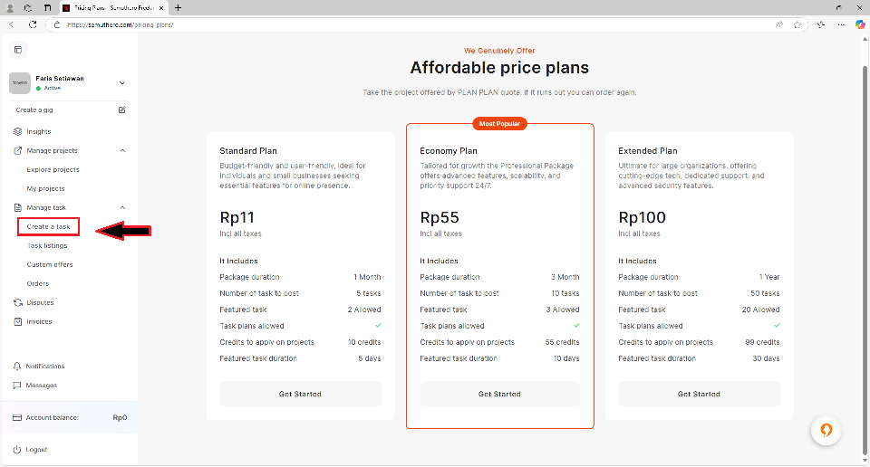Image resolution: width=870 pixels, height=467 pixels.
Task: Click the Invoices icon in the sidebar
Action: [x=17, y=321]
